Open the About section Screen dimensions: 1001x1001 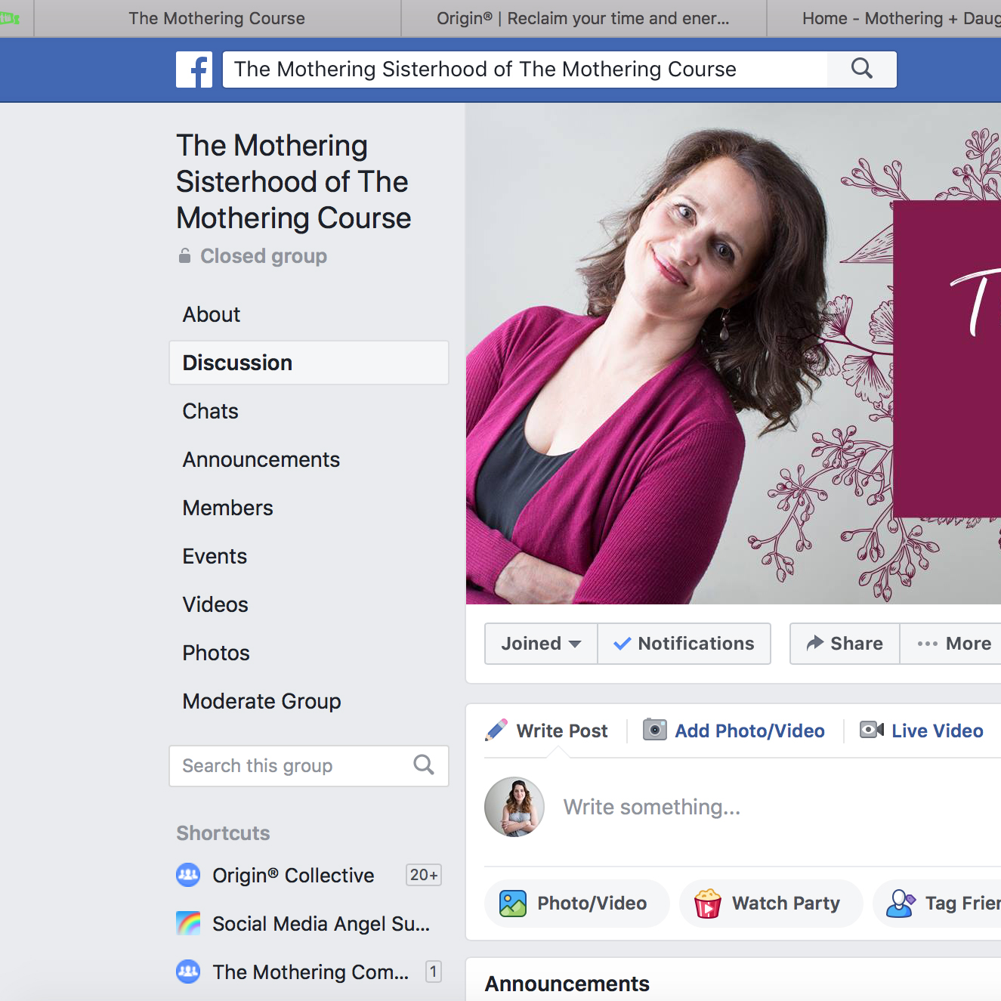pos(212,314)
